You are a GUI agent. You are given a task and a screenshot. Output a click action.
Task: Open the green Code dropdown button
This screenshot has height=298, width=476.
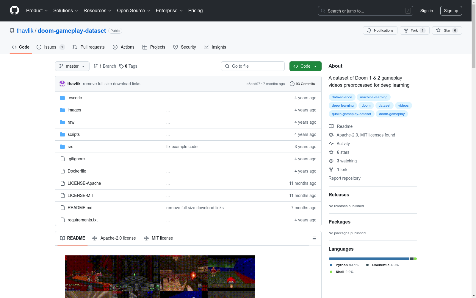tap(305, 66)
